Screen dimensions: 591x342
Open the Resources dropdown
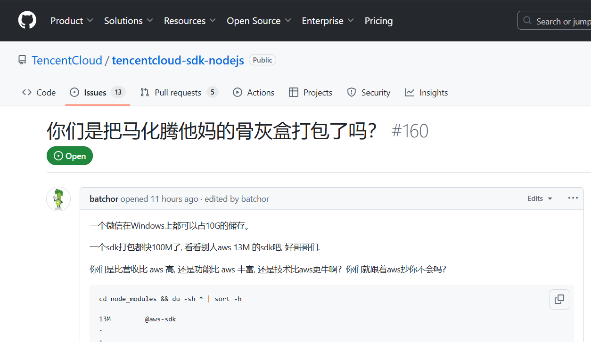pyautogui.click(x=190, y=21)
